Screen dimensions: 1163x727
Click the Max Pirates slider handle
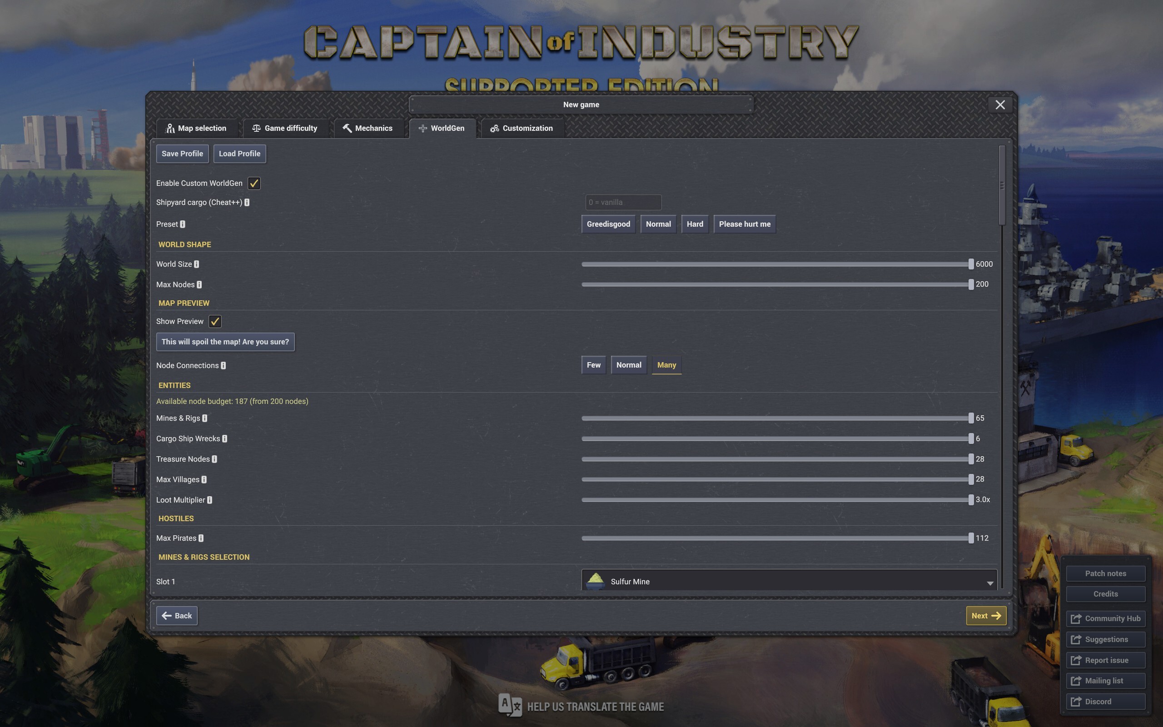971,538
